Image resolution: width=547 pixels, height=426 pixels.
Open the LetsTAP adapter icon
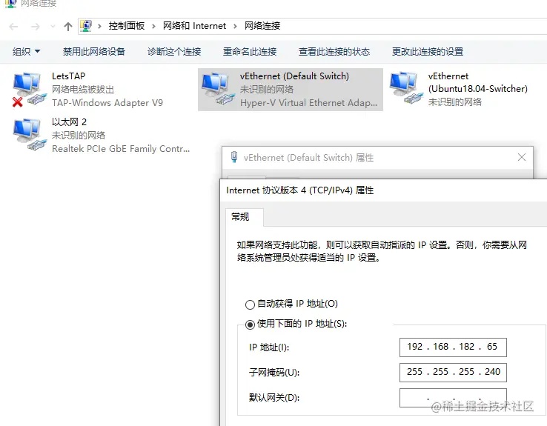pyautogui.click(x=29, y=89)
